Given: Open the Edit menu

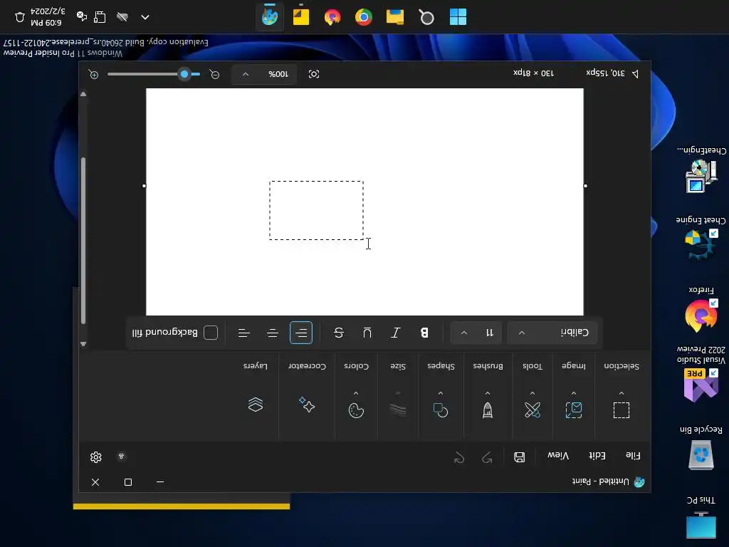Looking at the screenshot, I should click(x=597, y=456).
